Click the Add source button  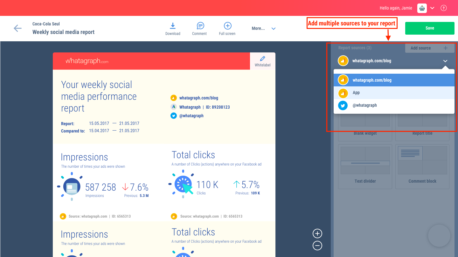(x=430, y=48)
